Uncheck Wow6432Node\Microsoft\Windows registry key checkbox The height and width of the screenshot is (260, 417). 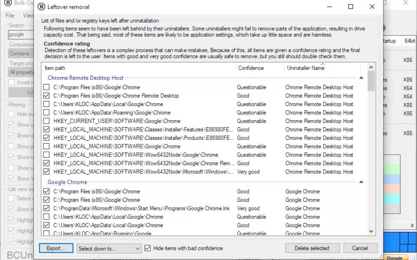pos(47,172)
